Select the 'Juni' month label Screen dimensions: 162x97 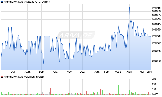tap(149, 72)
